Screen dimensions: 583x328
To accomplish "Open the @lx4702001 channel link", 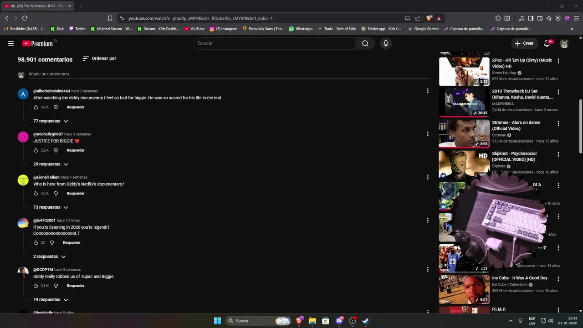I will click(44, 220).
